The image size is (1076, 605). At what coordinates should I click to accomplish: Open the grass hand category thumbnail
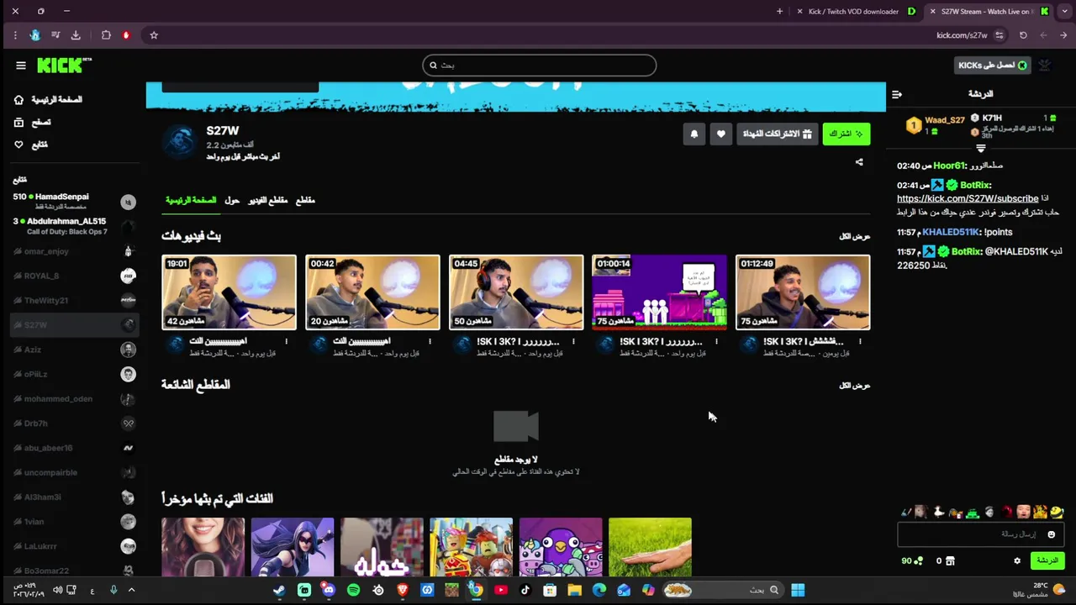(650, 547)
